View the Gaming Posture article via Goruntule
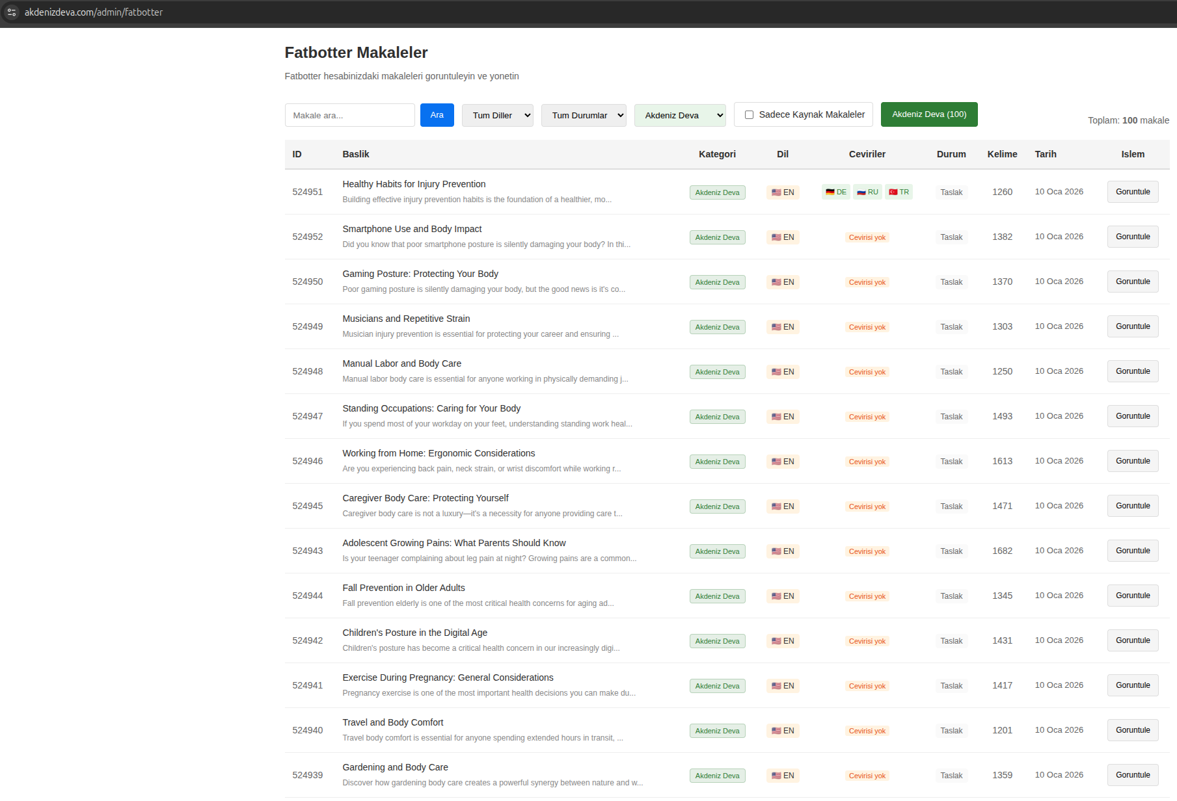This screenshot has width=1177, height=801. (x=1133, y=282)
